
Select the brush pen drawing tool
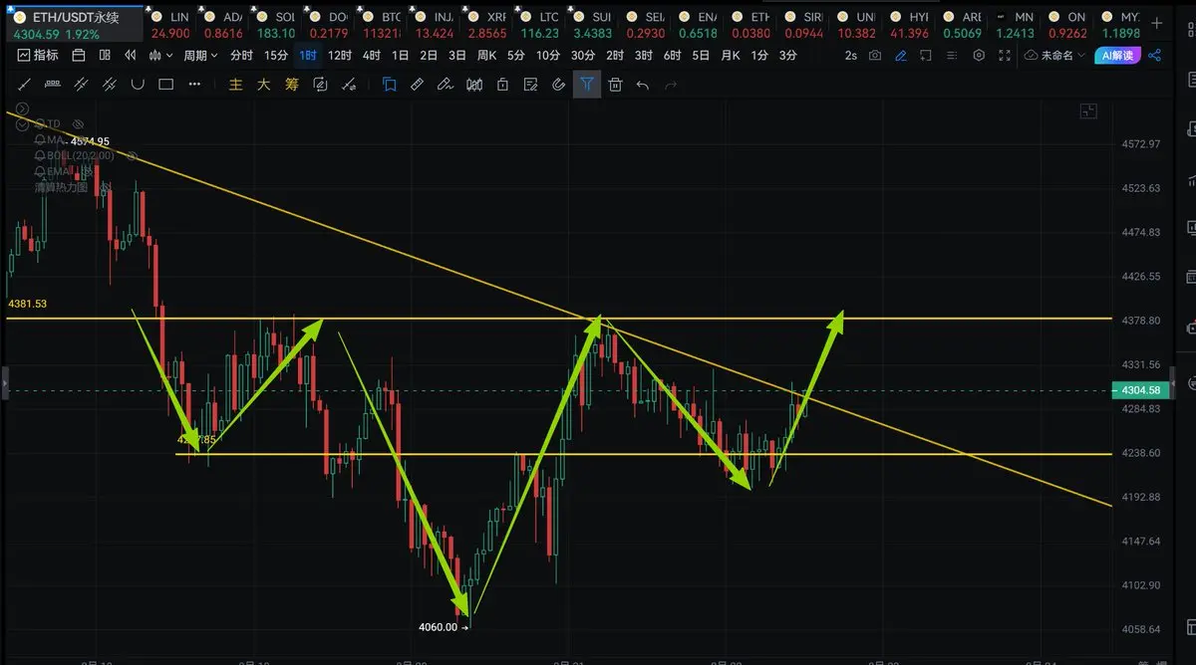click(447, 85)
